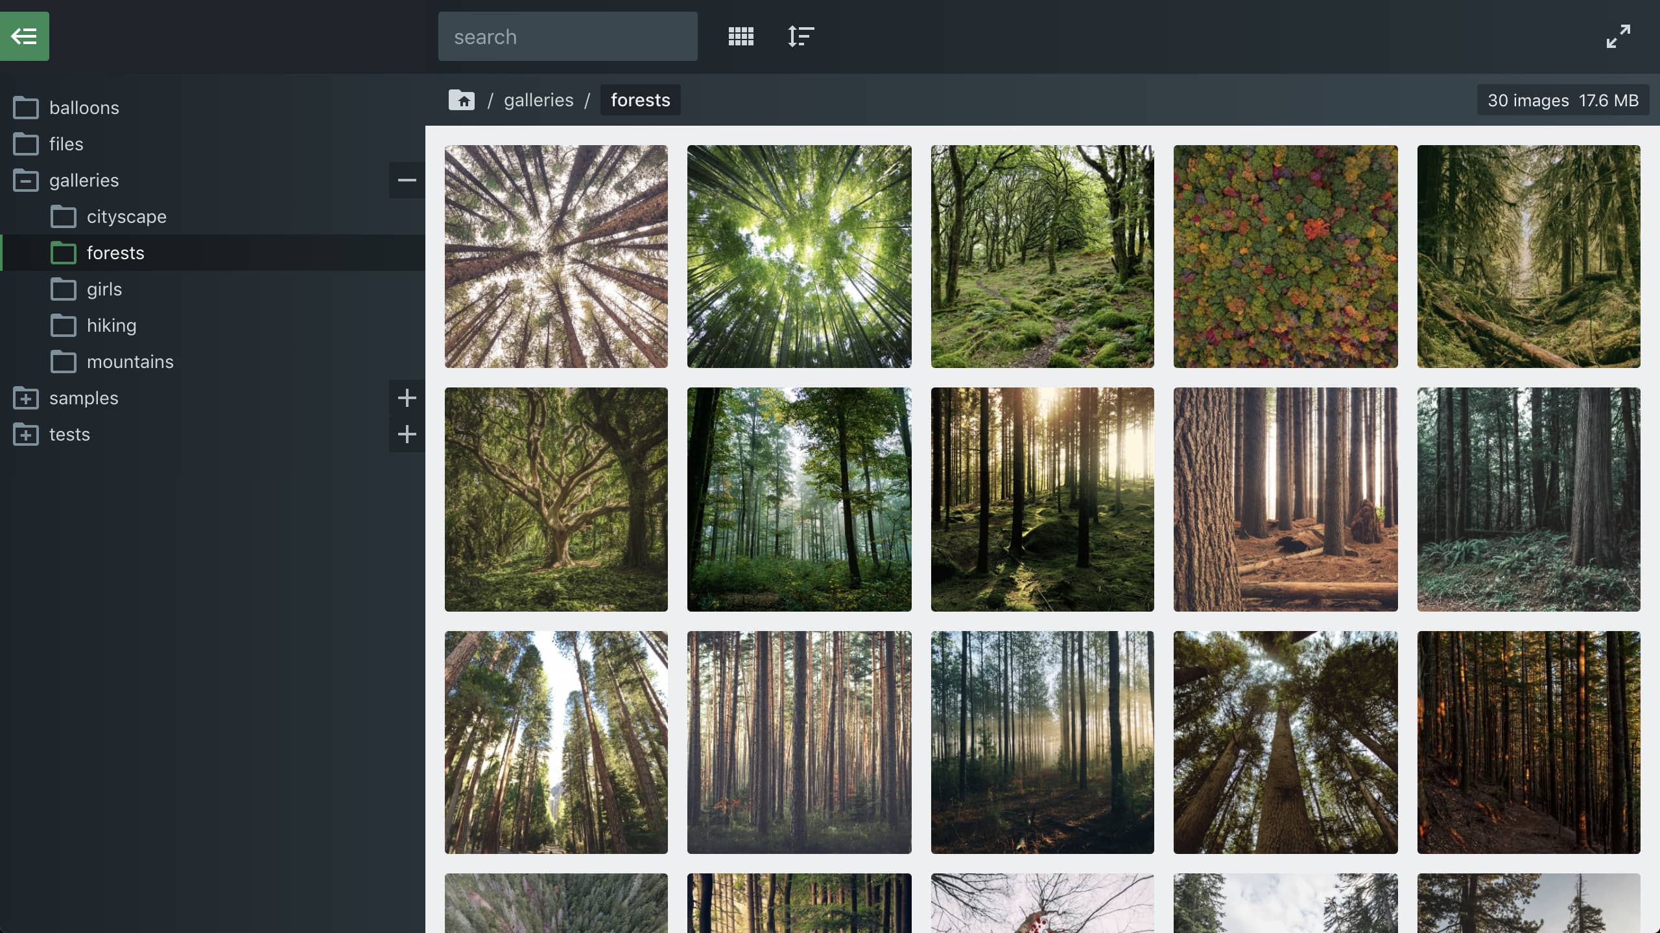Open the aerial autumn forest thumbnail
Viewport: 1660px width, 933px height.
pos(1285,257)
